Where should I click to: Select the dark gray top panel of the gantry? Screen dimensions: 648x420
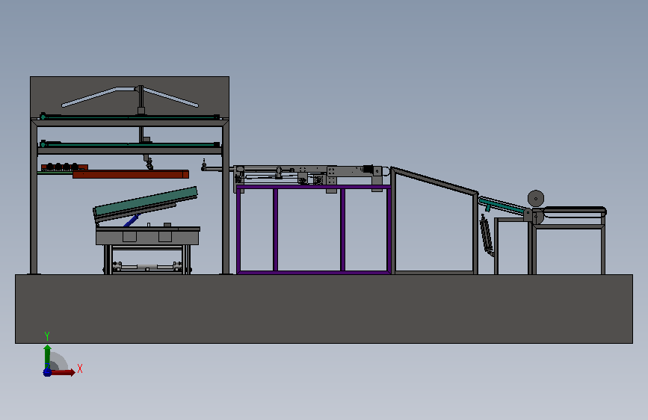[130, 96]
